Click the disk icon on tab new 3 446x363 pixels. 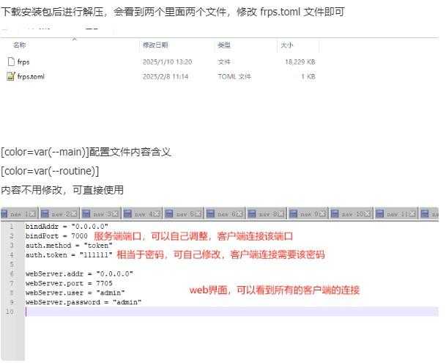pos(86,213)
